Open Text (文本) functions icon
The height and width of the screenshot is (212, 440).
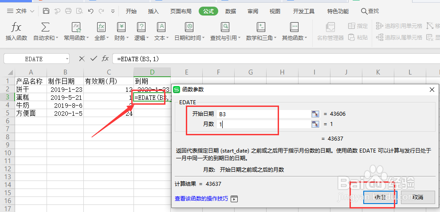(161, 27)
